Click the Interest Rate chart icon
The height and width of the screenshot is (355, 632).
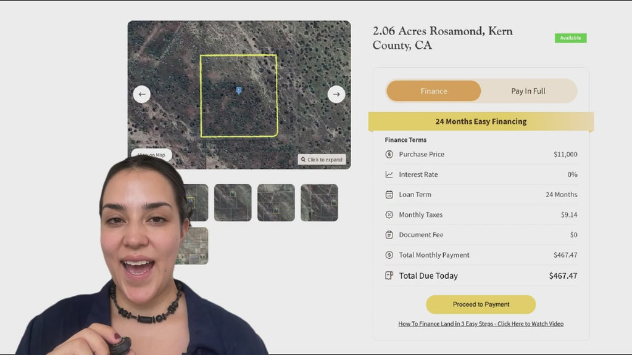click(389, 174)
